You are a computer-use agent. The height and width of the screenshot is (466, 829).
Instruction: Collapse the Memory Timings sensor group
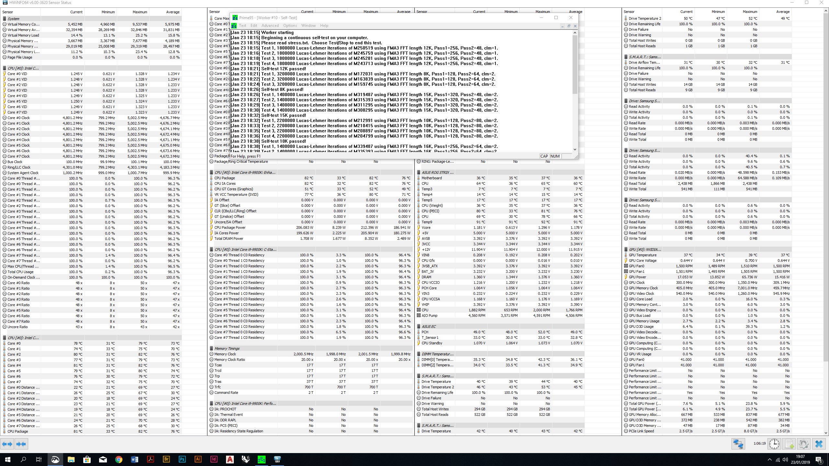[227, 349]
